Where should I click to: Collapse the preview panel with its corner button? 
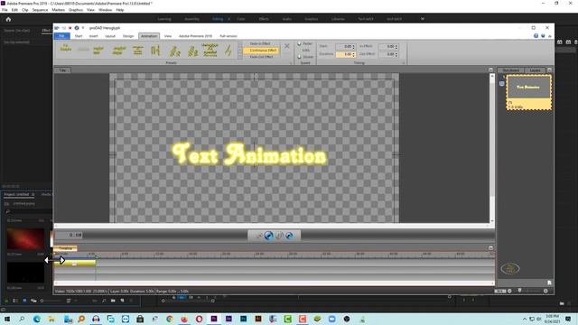(490, 70)
